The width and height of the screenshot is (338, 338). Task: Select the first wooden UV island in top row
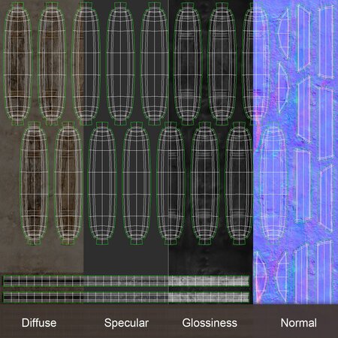click(x=17, y=64)
